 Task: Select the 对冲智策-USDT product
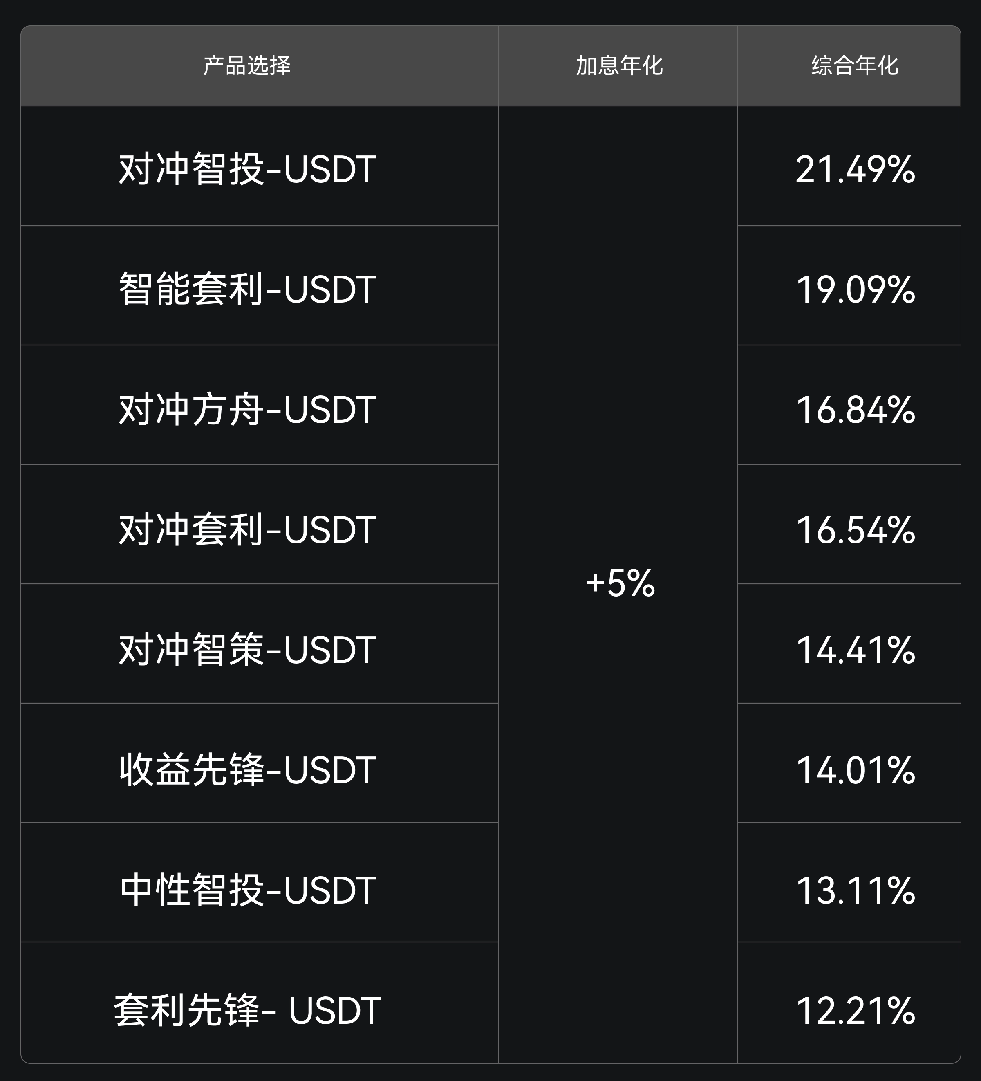247,649
